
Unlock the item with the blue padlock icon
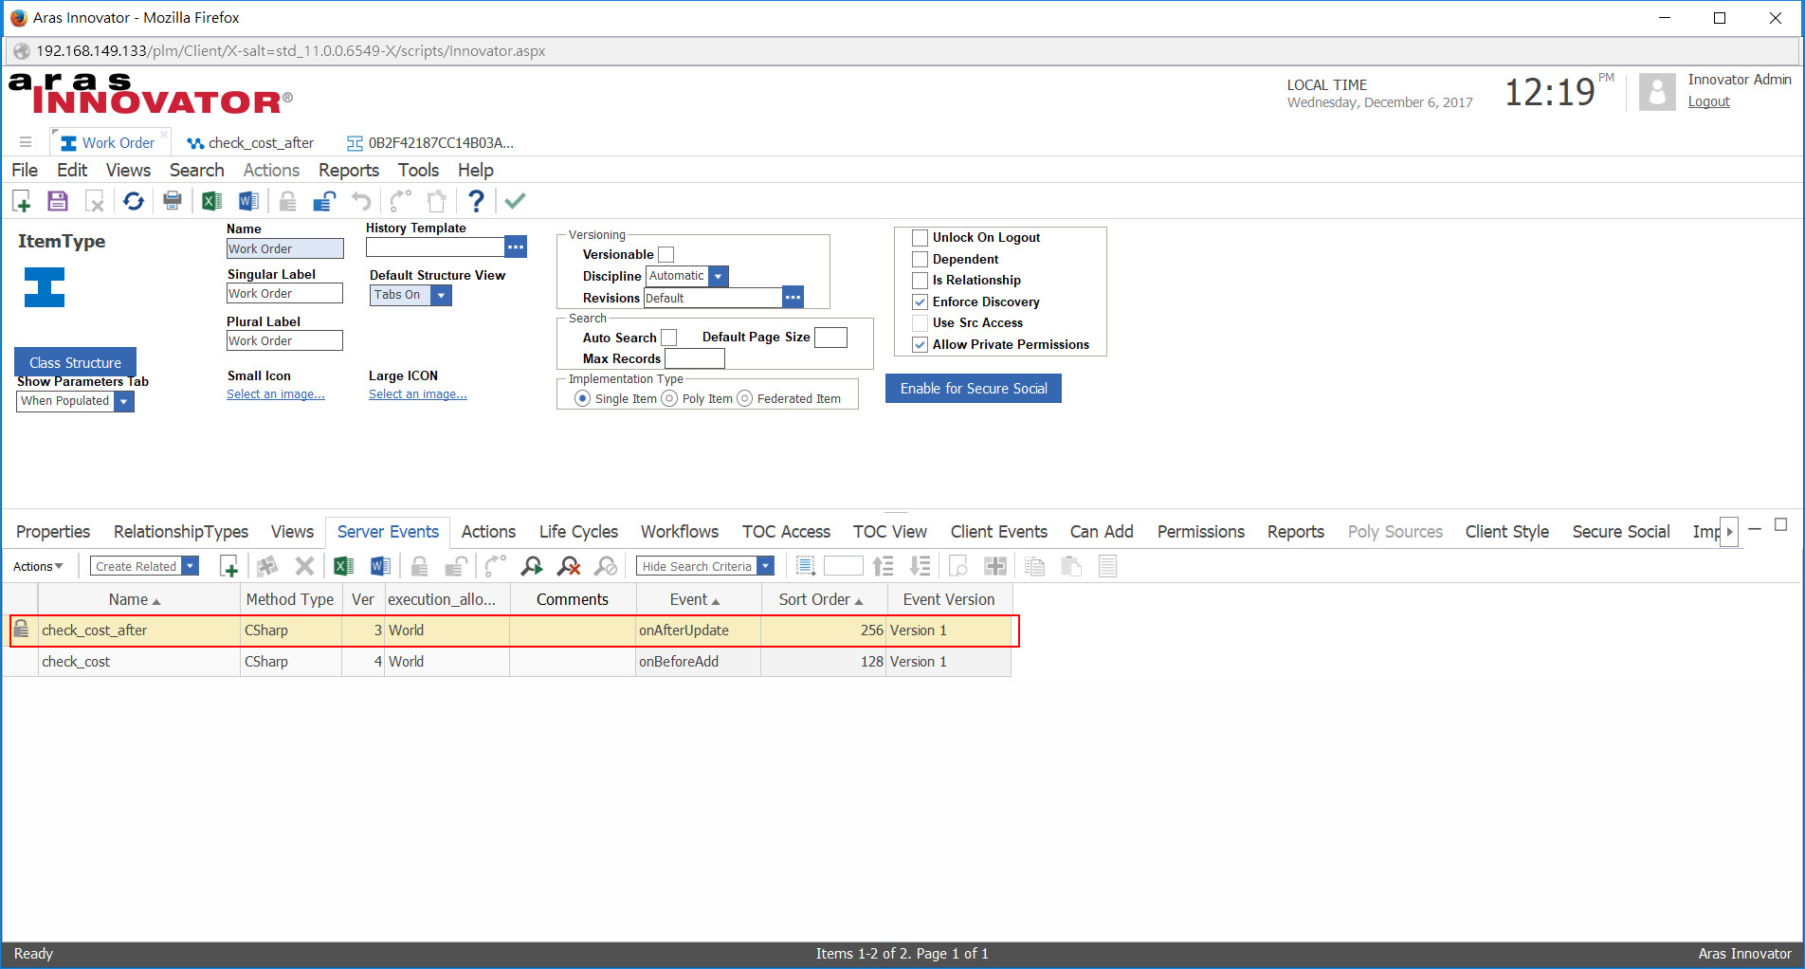coord(324,201)
